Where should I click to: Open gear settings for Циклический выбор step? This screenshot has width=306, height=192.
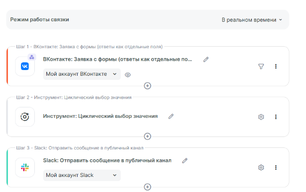261,117
